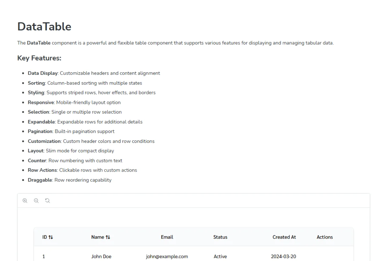
Task: Click the Expandable feature list item
Action: [85, 122]
